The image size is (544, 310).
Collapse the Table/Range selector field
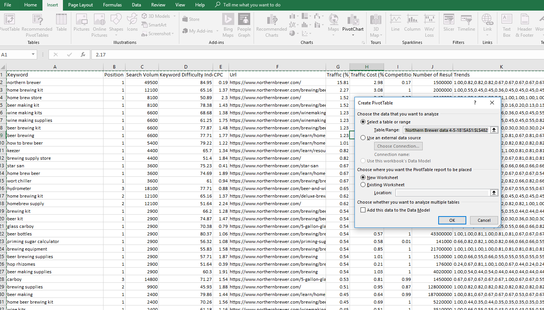pyautogui.click(x=494, y=129)
